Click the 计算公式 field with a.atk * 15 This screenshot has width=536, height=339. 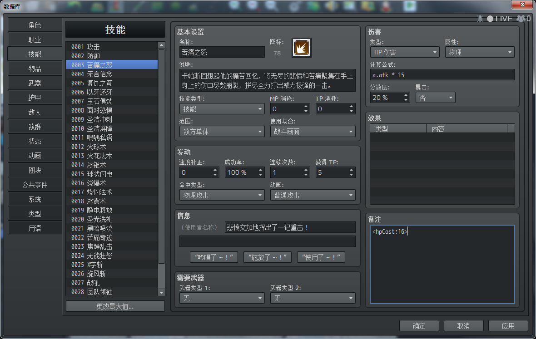click(x=442, y=75)
